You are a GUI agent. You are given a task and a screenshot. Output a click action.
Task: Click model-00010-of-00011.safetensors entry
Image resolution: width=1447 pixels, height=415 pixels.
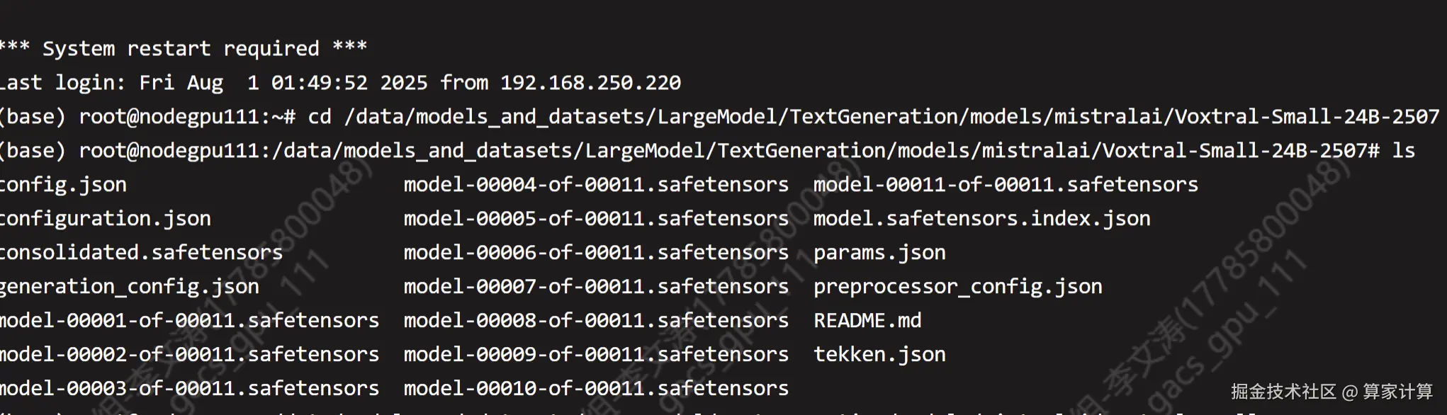point(596,389)
